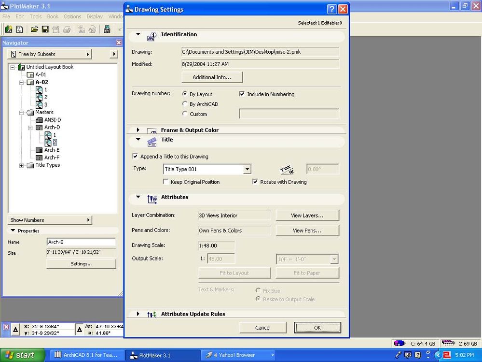This screenshot has width=482, height=362.
Task: Open the Tools menu
Action: 36,16
